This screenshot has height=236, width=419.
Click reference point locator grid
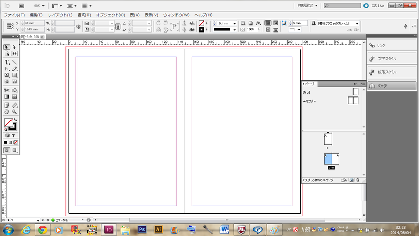point(10,26)
